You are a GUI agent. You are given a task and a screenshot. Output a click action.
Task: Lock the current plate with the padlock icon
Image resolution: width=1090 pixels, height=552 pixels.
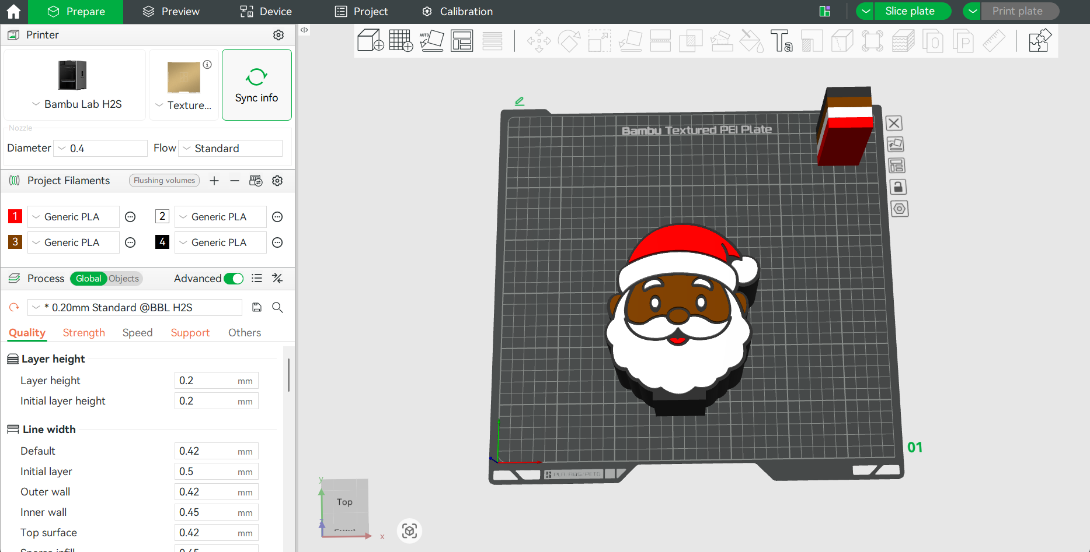898,187
